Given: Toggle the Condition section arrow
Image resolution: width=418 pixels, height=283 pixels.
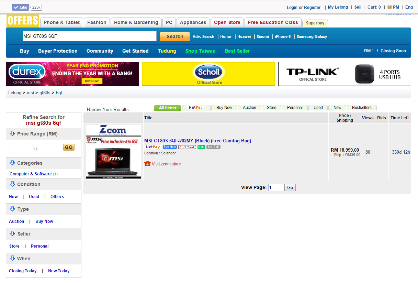Looking at the screenshot, I should point(12,184).
